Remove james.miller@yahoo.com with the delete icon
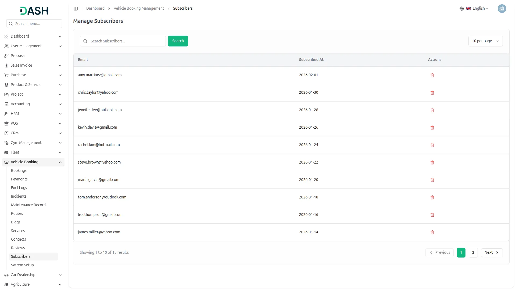This screenshot has width=516, height=290. (x=432, y=232)
